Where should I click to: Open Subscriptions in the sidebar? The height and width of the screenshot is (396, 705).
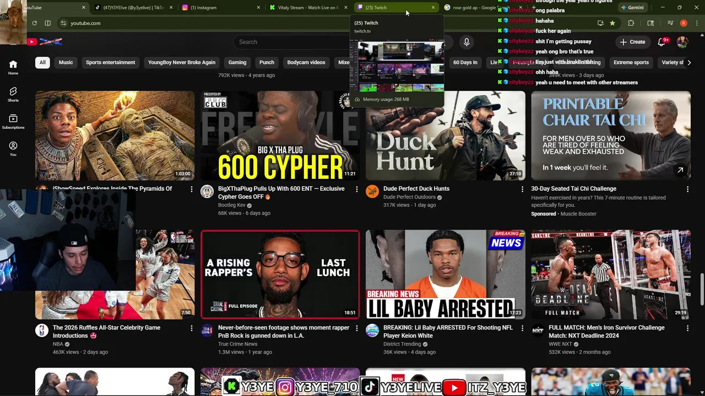13,122
